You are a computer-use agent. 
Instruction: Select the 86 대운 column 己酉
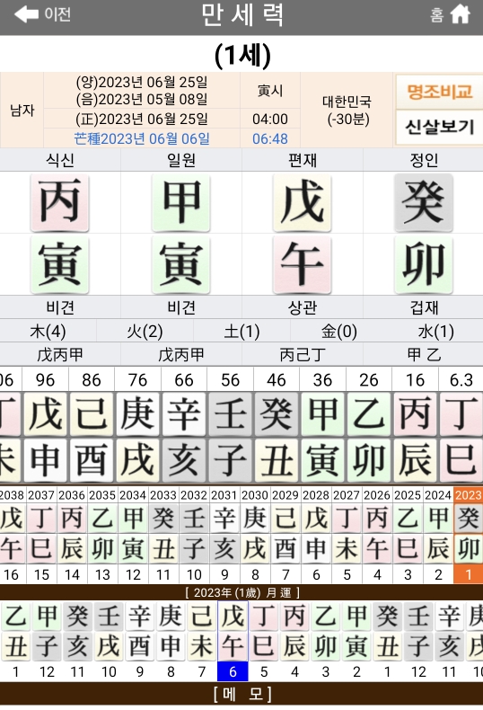point(92,426)
